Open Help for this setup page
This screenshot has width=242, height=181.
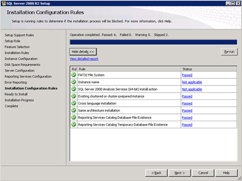[227, 173]
